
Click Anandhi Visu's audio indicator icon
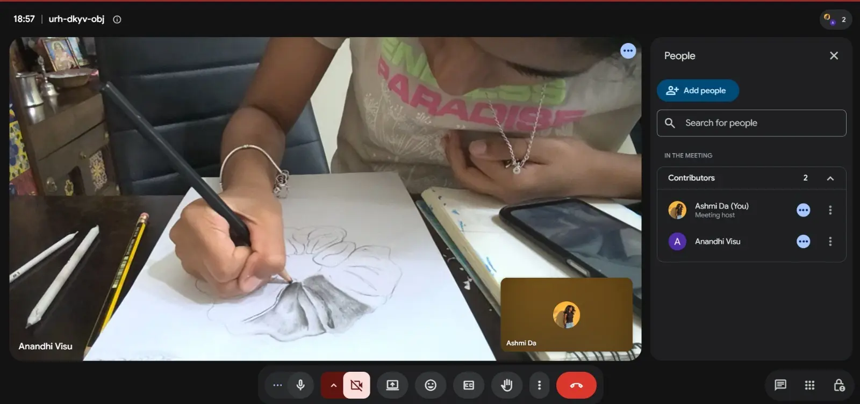point(803,242)
